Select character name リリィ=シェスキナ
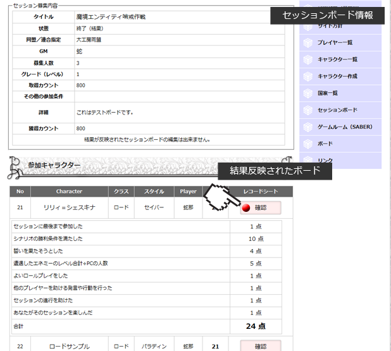This screenshot has height=351, width=391. coord(70,207)
